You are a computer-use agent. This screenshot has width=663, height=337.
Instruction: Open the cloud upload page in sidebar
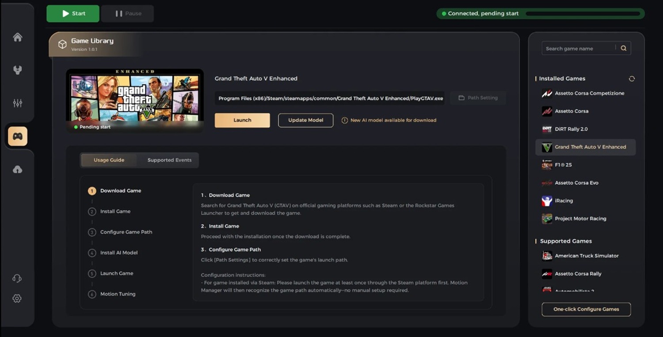(x=18, y=170)
